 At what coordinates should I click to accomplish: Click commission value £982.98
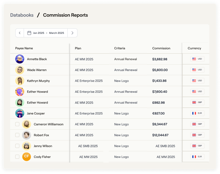[158, 103]
